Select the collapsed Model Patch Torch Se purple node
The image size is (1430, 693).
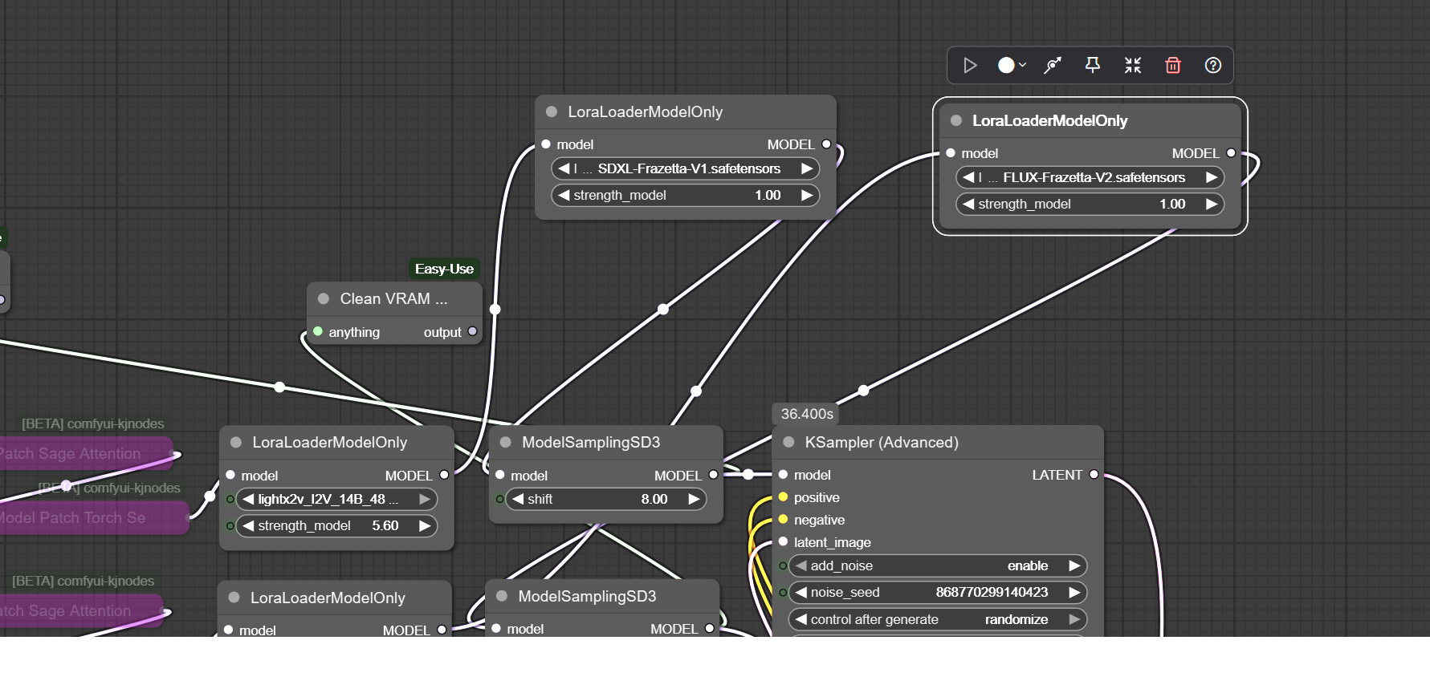coord(92,517)
